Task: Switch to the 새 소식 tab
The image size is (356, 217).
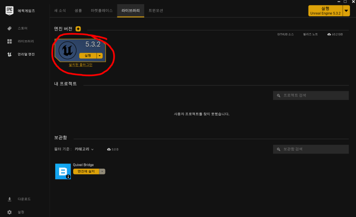Action: coord(60,11)
